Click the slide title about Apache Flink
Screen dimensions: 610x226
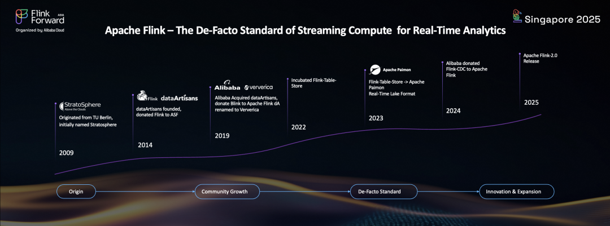306,32
